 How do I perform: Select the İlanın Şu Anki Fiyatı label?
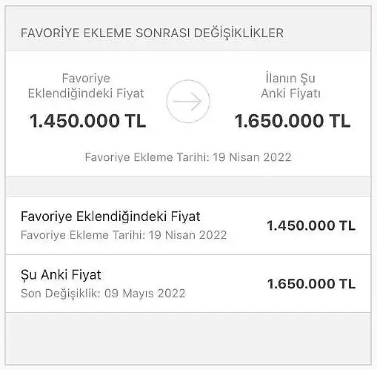(x=290, y=86)
